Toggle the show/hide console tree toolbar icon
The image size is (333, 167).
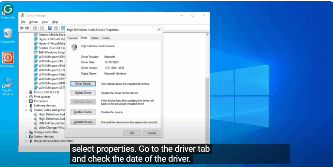(x=34, y=28)
